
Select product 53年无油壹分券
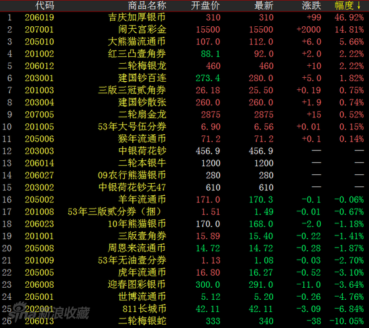132,260
